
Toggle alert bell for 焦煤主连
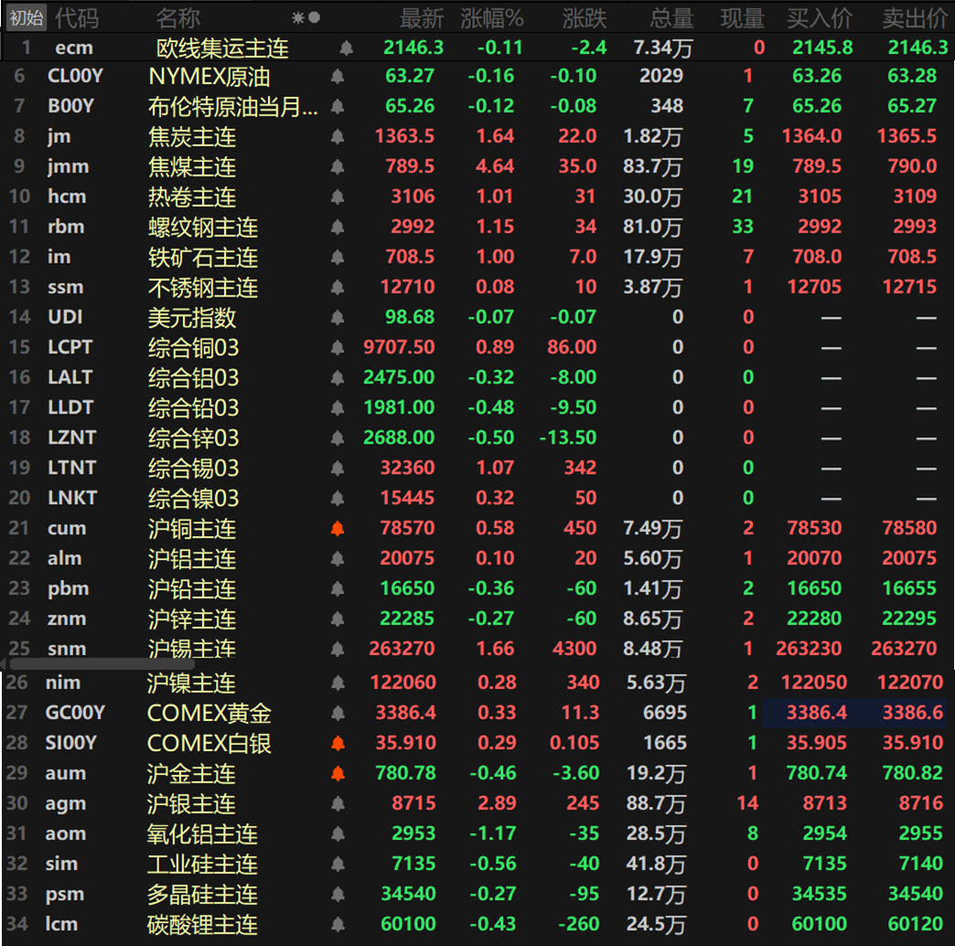(338, 167)
